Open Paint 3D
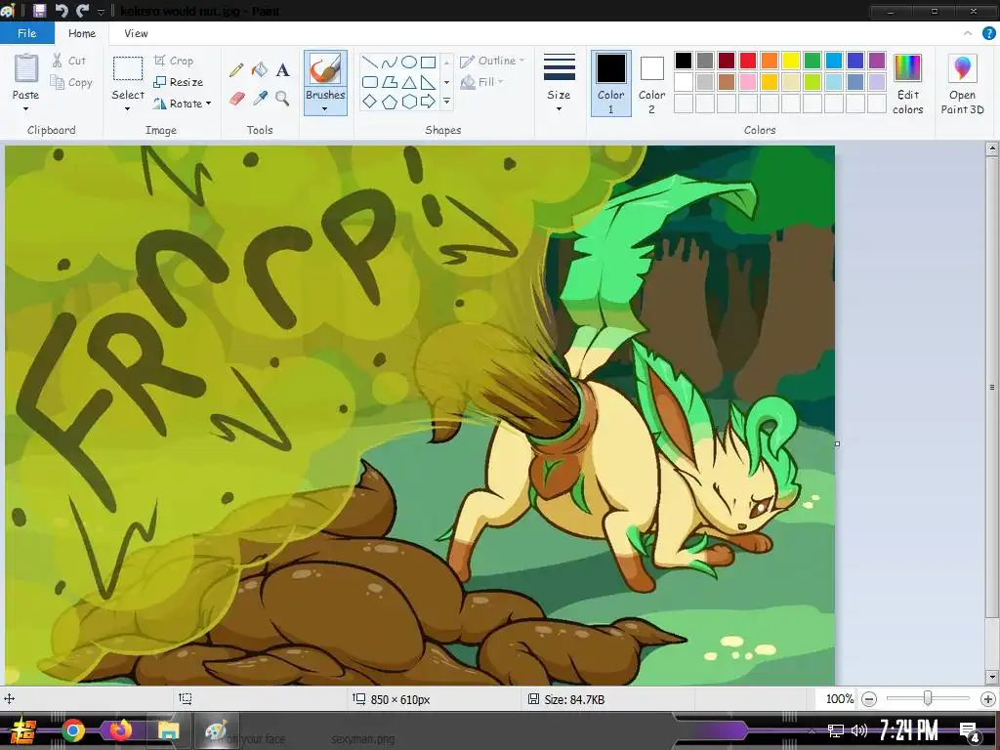 click(962, 84)
